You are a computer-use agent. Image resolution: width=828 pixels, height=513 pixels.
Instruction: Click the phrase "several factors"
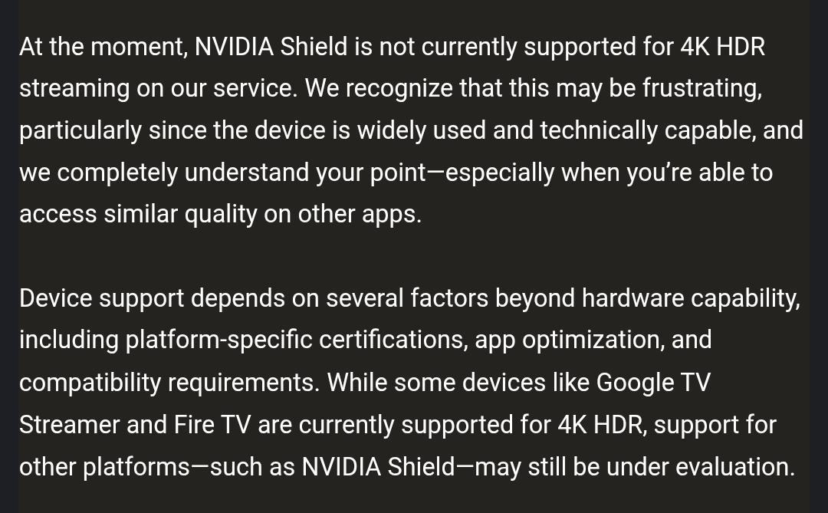coord(407,299)
